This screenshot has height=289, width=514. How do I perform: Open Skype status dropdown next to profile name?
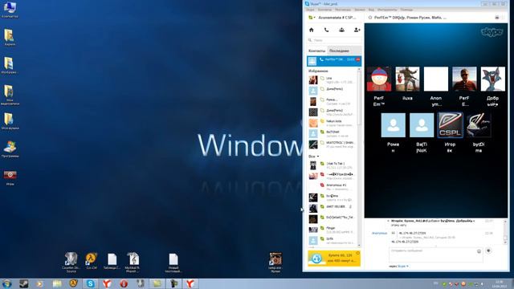(x=312, y=18)
